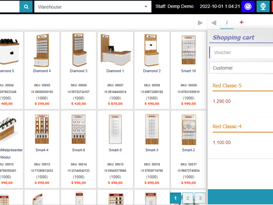Click the webcam icon button
The width and height of the screenshot is (273, 205).
pos(263,7)
